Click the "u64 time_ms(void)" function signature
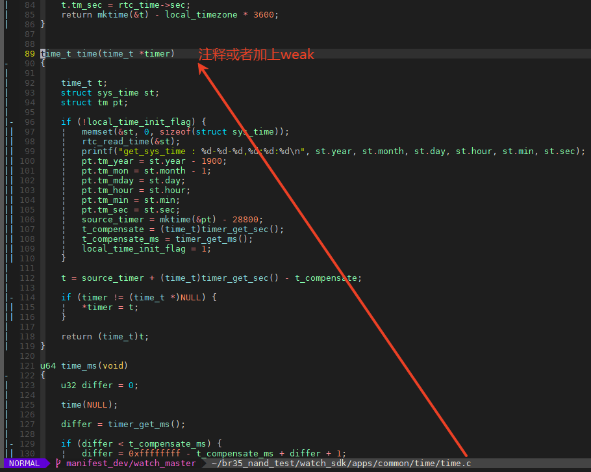The height and width of the screenshot is (472, 591). [x=84, y=366]
